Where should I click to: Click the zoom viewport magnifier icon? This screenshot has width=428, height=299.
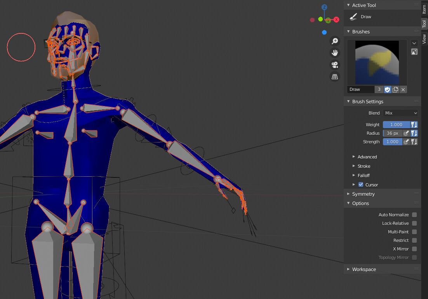point(335,41)
